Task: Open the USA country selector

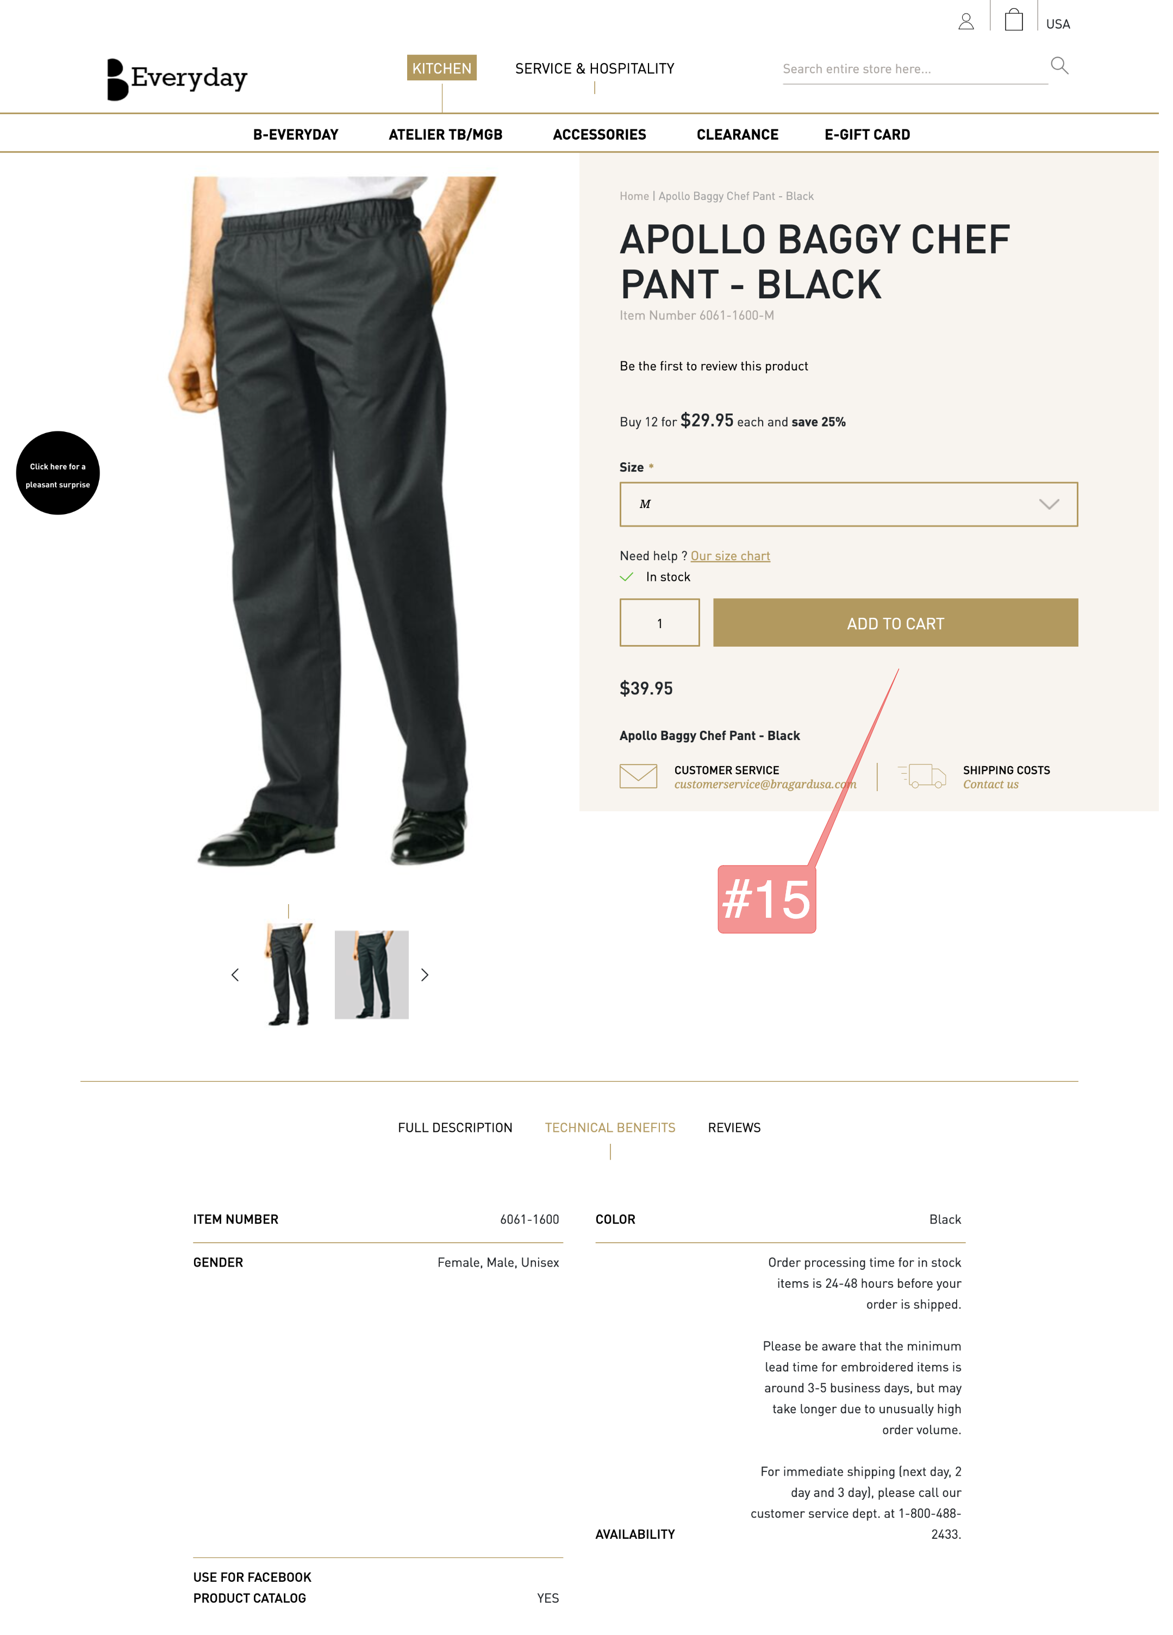Action: click(1057, 24)
